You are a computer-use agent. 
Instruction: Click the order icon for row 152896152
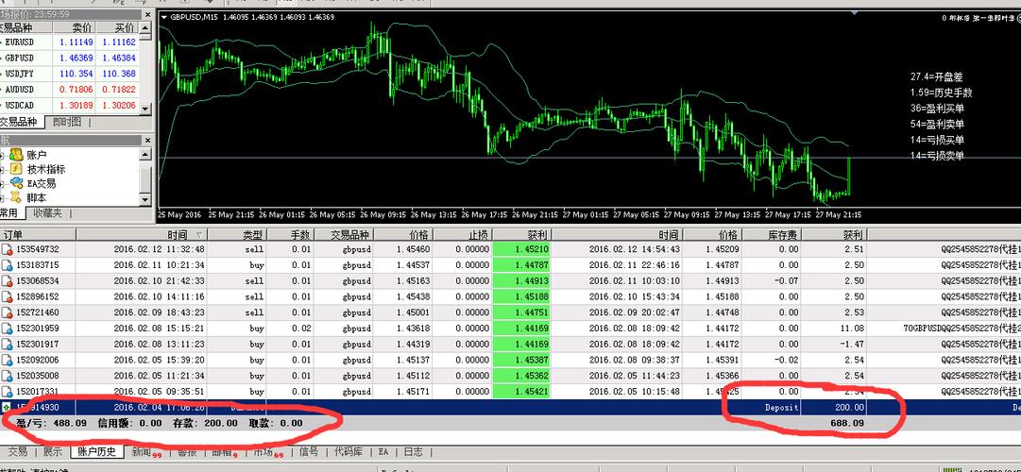click(x=8, y=296)
